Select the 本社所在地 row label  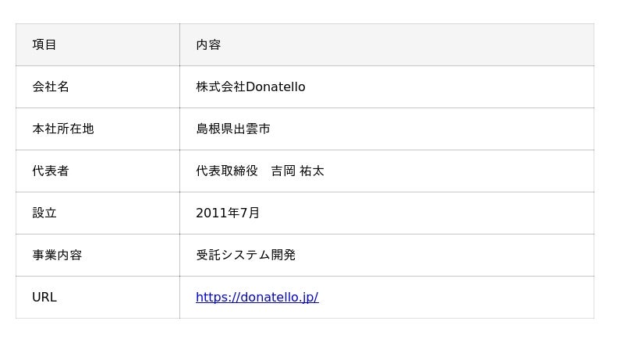click(63, 129)
